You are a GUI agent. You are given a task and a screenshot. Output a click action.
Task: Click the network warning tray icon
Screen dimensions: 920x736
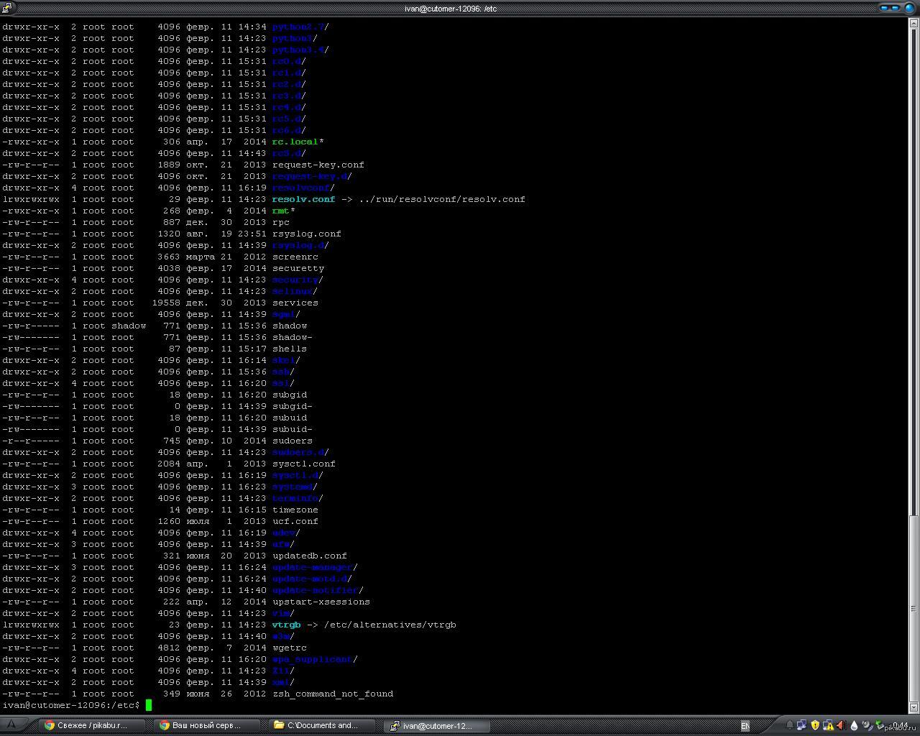point(828,725)
